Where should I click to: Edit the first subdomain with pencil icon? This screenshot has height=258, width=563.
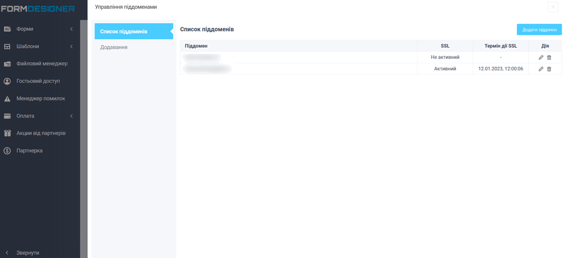click(x=541, y=57)
